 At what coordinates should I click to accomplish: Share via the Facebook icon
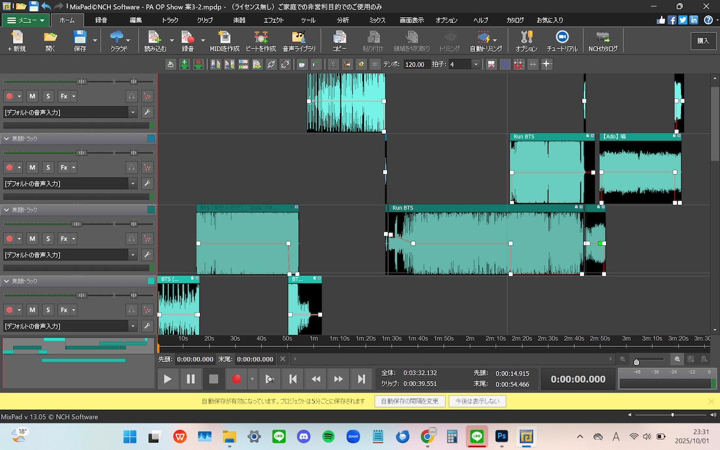[672, 19]
